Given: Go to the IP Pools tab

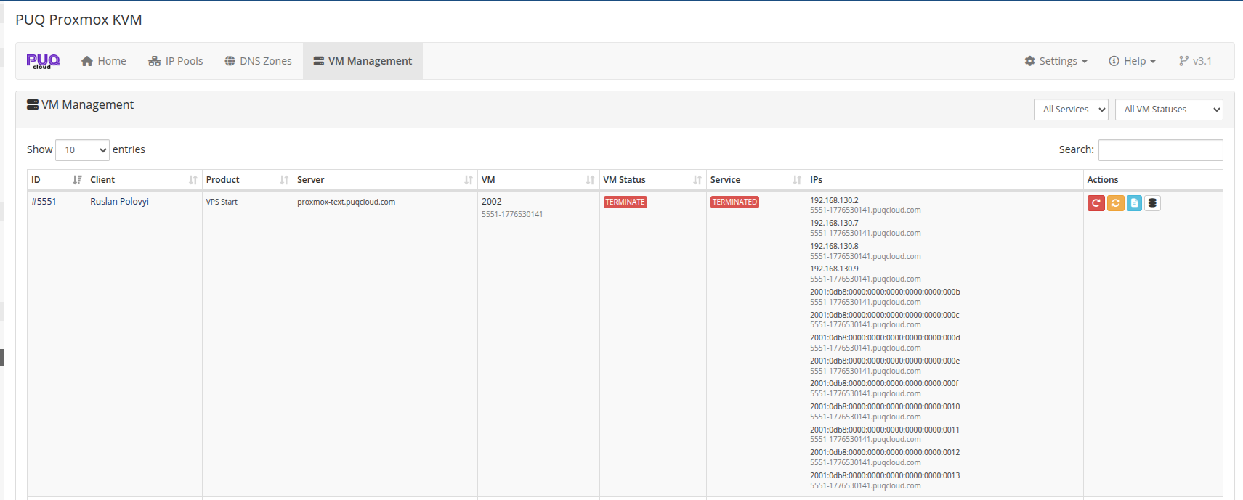Looking at the screenshot, I should [x=176, y=61].
